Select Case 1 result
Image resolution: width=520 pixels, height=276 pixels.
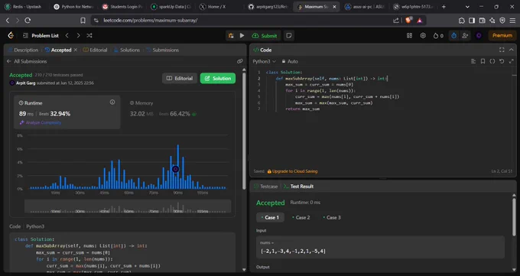click(x=270, y=218)
